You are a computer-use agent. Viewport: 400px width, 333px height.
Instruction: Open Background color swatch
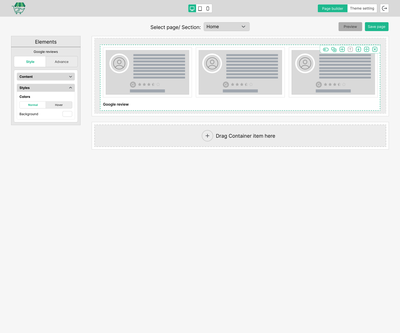67,114
